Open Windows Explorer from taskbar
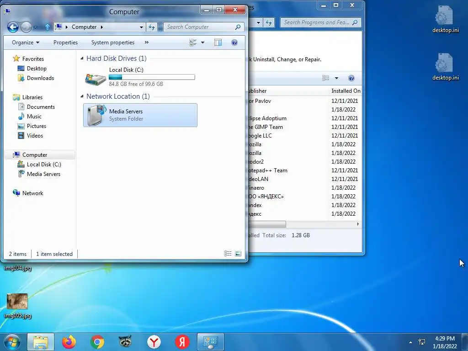 41,342
